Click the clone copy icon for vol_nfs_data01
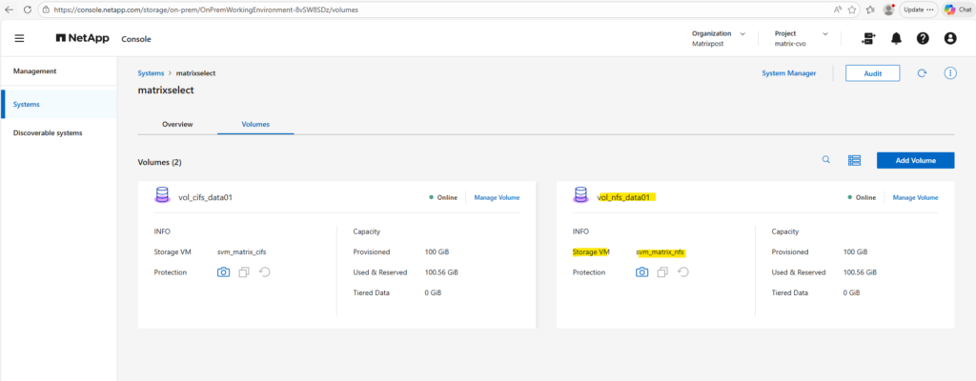Viewport: 976px width, 381px height. tap(662, 272)
